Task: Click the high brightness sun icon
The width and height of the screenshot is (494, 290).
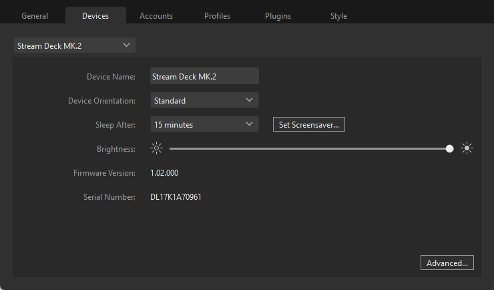Action: tap(467, 148)
